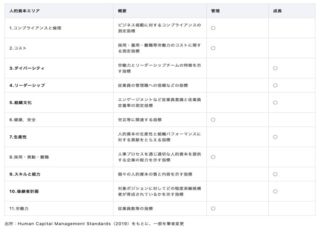Click circle in 成長 column for 後継者計画
Viewport: 321px width, 228px height.
(275, 191)
